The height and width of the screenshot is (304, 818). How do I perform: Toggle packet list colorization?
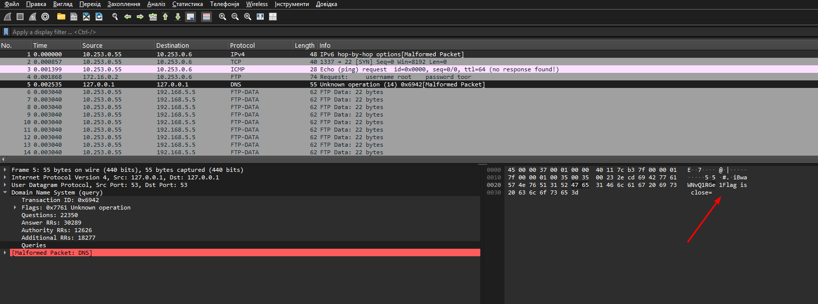pos(206,17)
